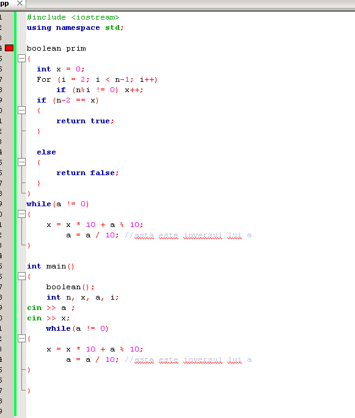Click the 'x = x * 10 + a % 10;' line inside main
This screenshot has width=355, height=418.
tap(95, 349)
